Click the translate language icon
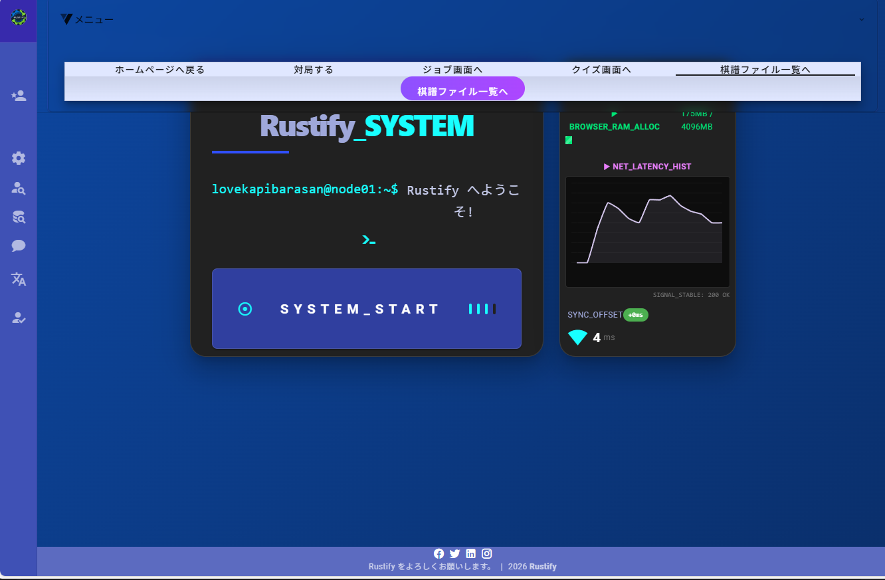This screenshot has height=580, width=885. coord(19,279)
